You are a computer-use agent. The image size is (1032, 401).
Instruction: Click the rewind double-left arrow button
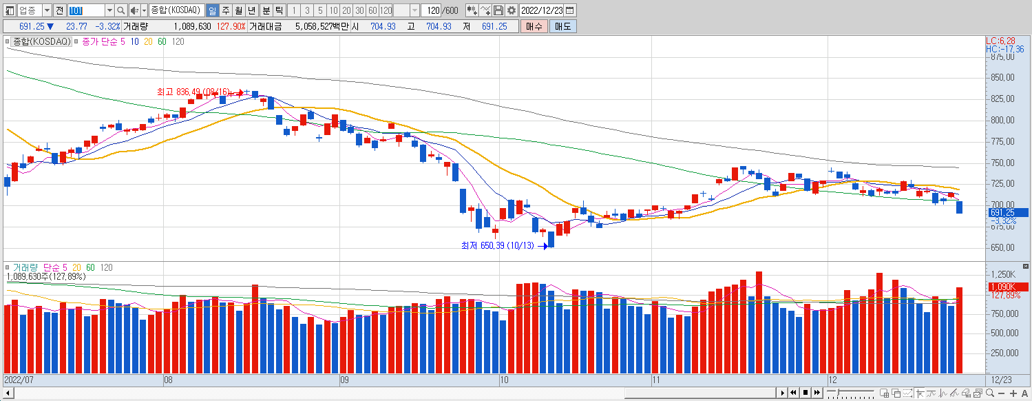coord(793,393)
